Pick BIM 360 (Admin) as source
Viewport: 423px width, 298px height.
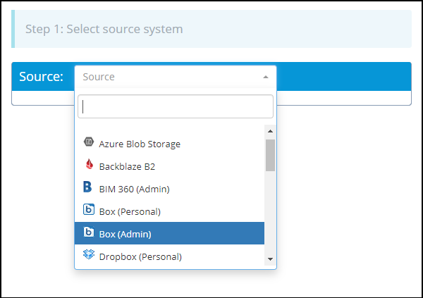[x=134, y=189]
